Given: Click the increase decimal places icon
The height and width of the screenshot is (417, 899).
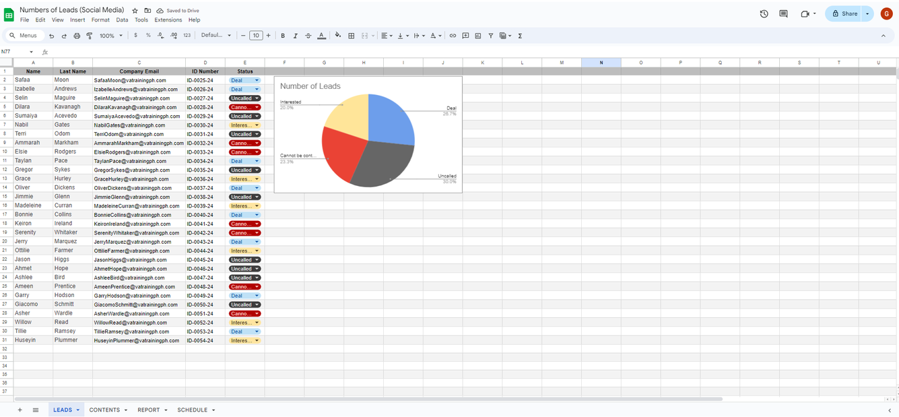Looking at the screenshot, I should coord(174,36).
